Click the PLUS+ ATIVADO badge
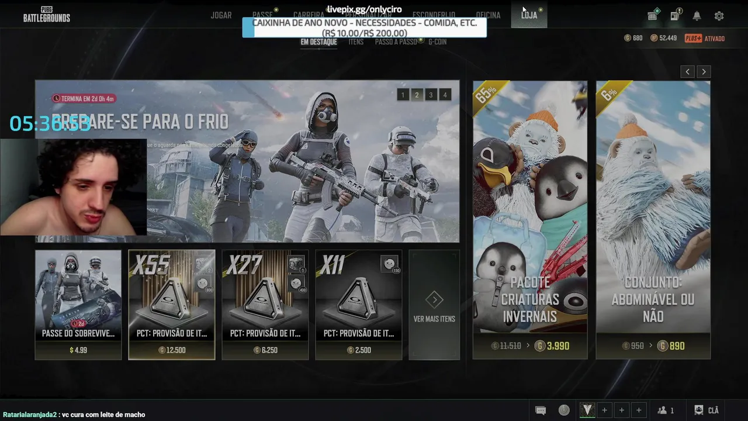The image size is (748, 421). coord(705,39)
